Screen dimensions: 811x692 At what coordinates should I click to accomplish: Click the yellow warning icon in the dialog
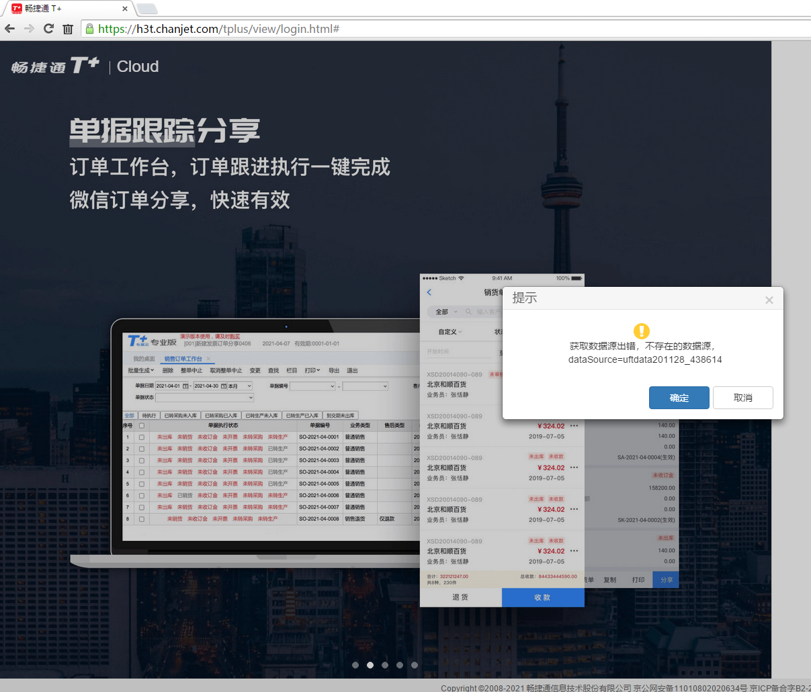point(642,331)
